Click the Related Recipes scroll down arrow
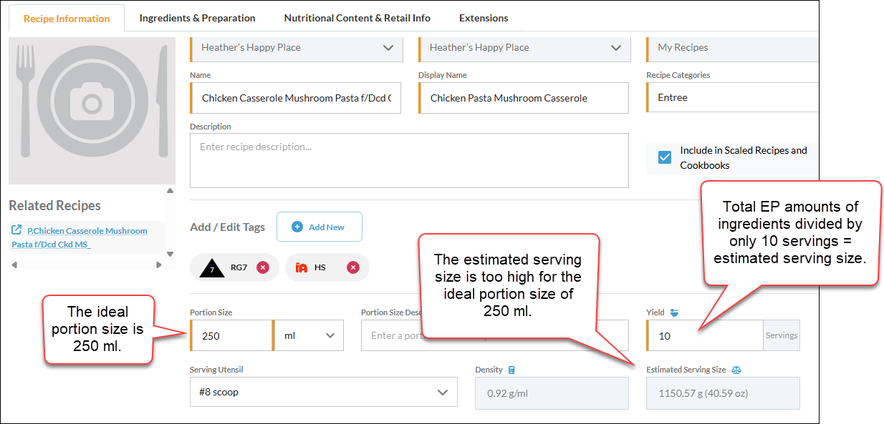 (x=170, y=254)
